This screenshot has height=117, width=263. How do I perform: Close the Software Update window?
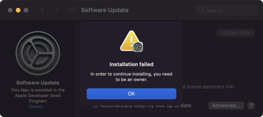coord(10,10)
